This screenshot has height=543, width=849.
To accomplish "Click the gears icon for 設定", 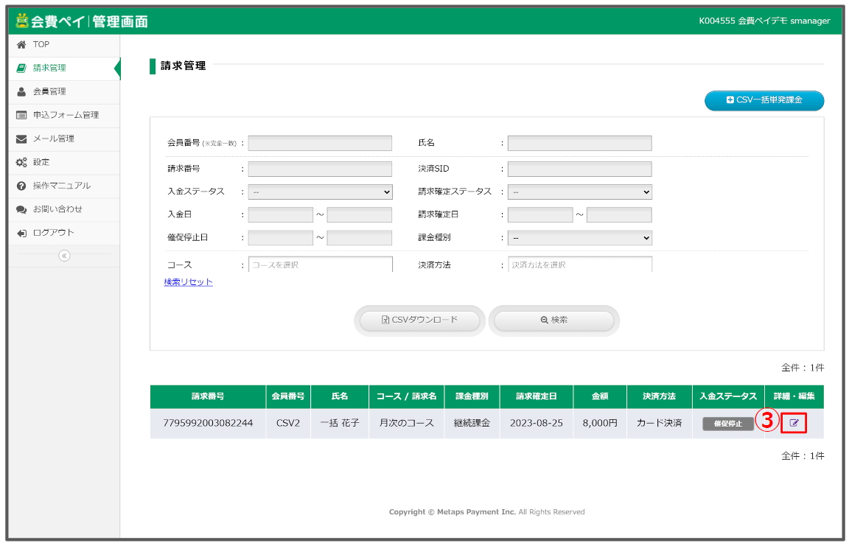I will point(21,163).
